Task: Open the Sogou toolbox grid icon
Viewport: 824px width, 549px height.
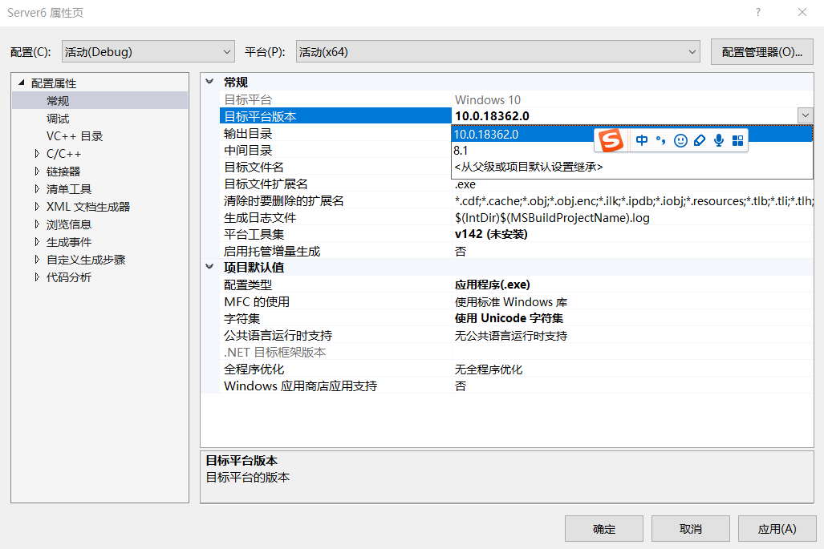Action: 737,140
